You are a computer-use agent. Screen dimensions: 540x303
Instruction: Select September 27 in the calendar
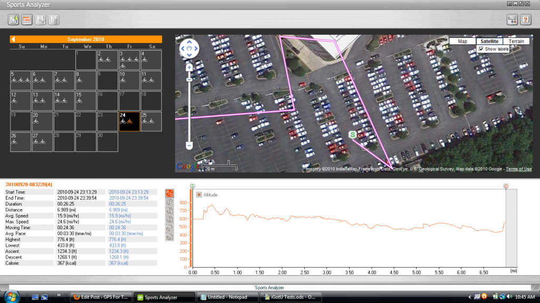(42, 142)
